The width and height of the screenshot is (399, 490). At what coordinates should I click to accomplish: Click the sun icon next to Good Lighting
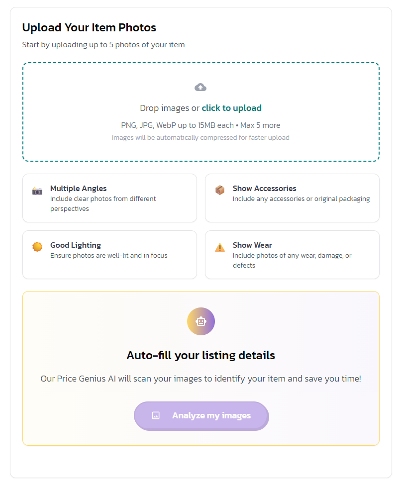pos(37,247)
